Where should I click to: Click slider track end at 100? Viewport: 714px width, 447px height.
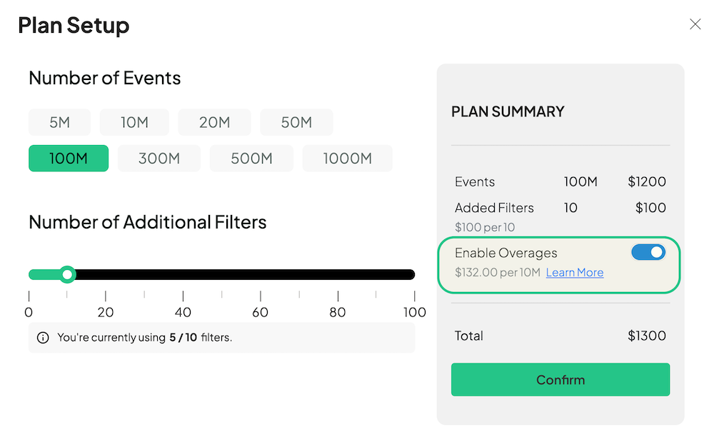pyautogui.click(x=413, y=275)
